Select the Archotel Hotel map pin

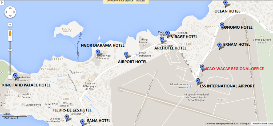[162, 40]
